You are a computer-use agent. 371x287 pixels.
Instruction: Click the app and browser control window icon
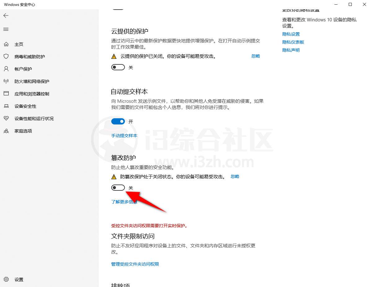coord(6,93)
